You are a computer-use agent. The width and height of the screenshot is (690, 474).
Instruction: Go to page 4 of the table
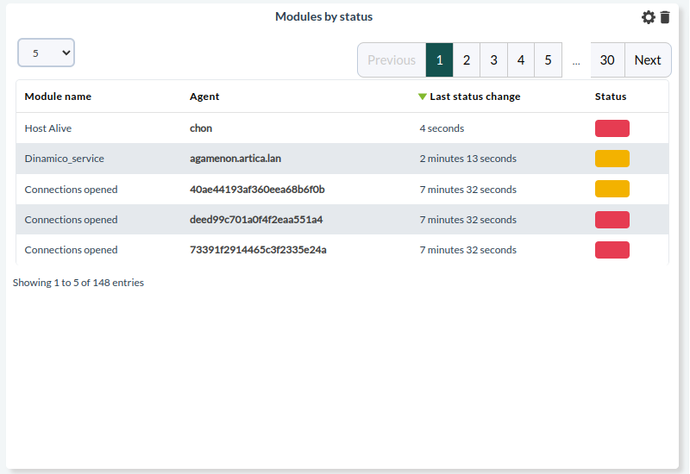521,59
